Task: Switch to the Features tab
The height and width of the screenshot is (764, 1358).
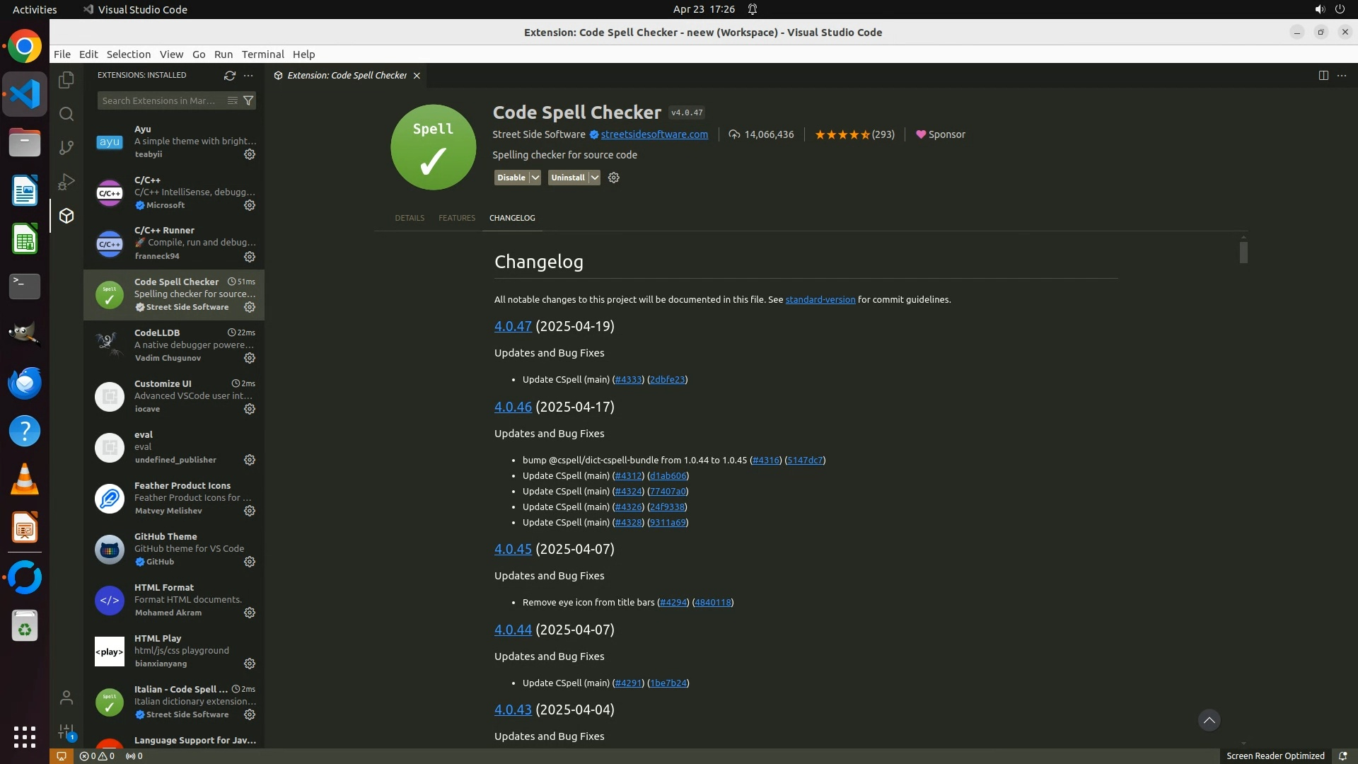Action: coord(456,218)
